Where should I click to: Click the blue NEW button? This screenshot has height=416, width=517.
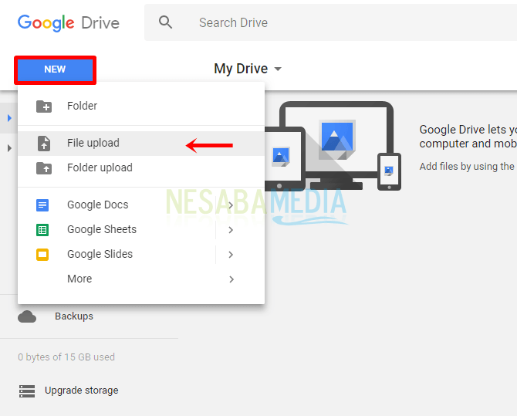[x=55, y=70]
